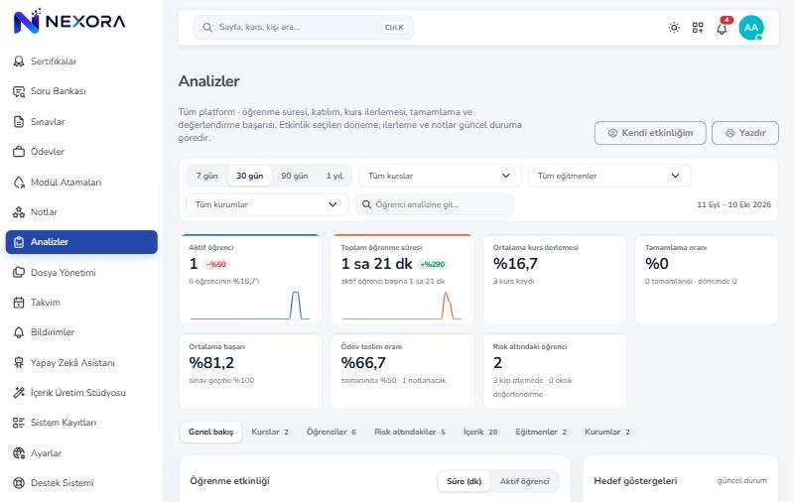Switch chart to Aktif öğrenci

pos(525,481)
